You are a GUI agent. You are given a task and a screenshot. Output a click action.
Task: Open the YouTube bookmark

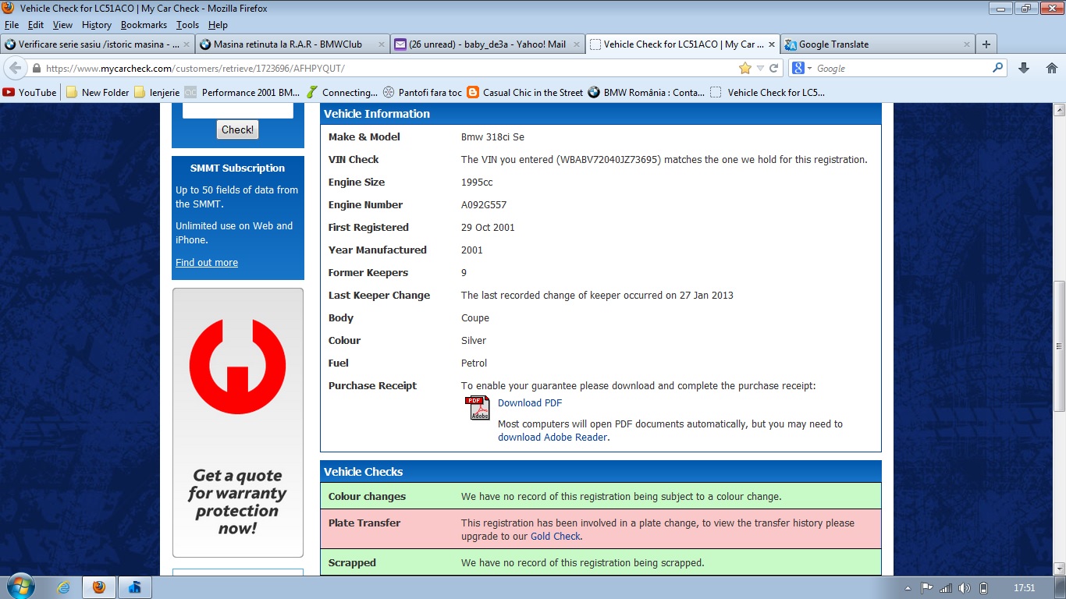pos(30,92)
